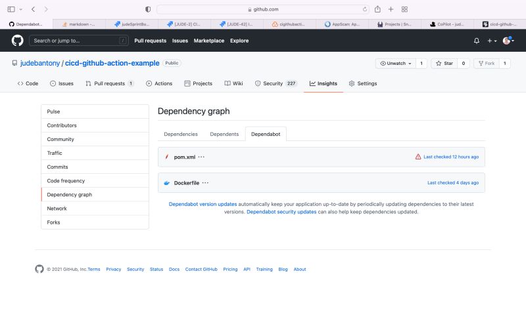Open the footer Privacy link
The height and width of the screenshot is (328, 526).
tap(113, 269)
